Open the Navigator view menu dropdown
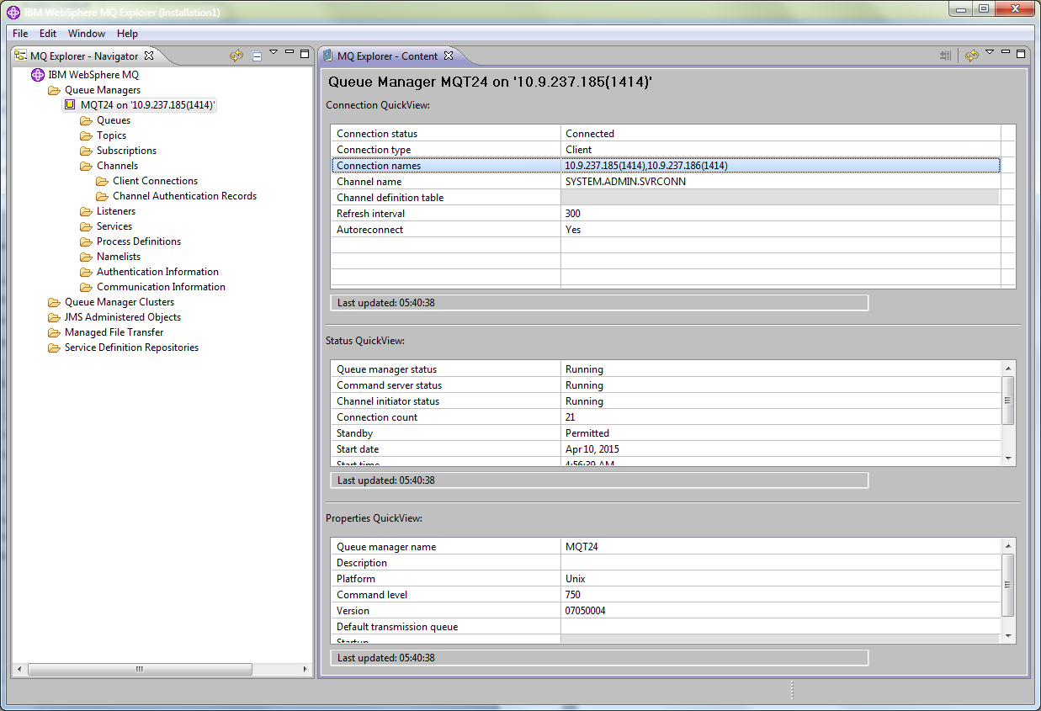This screenshot has width=1041, height=711. 274,53
